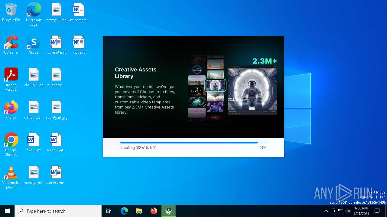Click the taskbar search box

coord(58,211)
